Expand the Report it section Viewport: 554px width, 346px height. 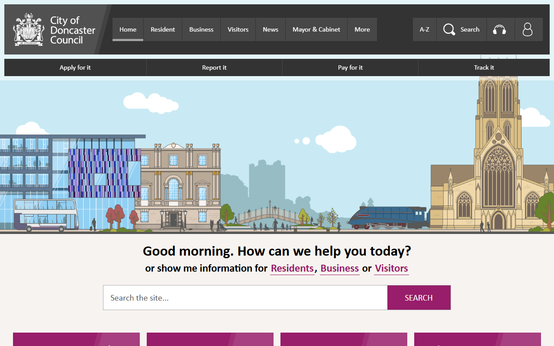[x=214, y=67]
